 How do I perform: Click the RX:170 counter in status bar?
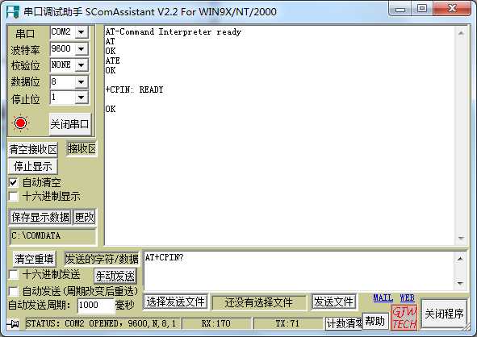pos(216,323)
